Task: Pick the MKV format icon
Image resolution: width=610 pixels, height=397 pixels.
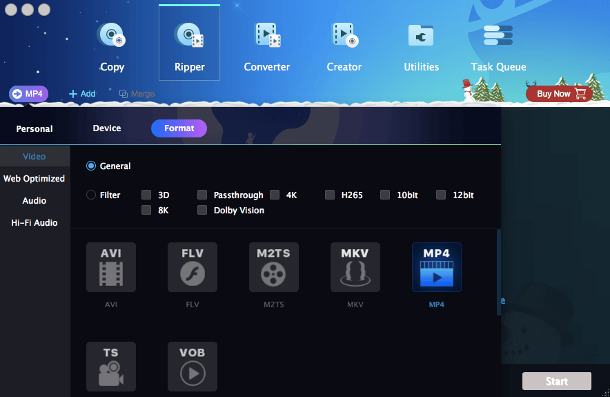Action: (x=355, y=267)
